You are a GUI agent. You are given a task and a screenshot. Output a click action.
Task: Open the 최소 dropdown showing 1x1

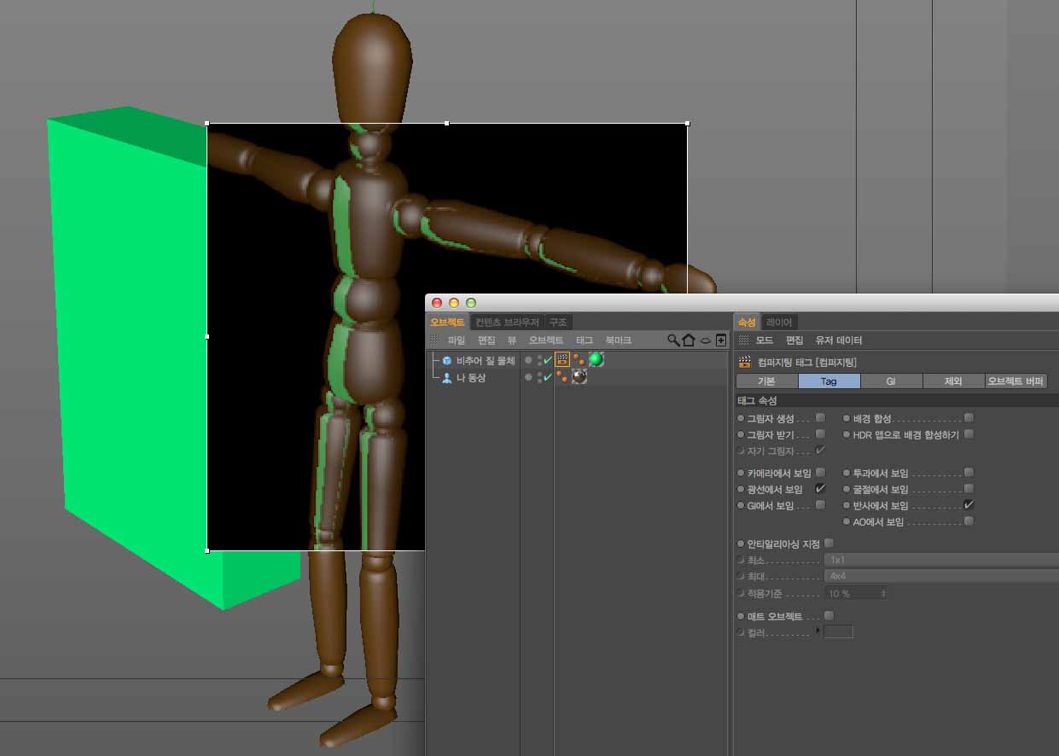[941, 561]
